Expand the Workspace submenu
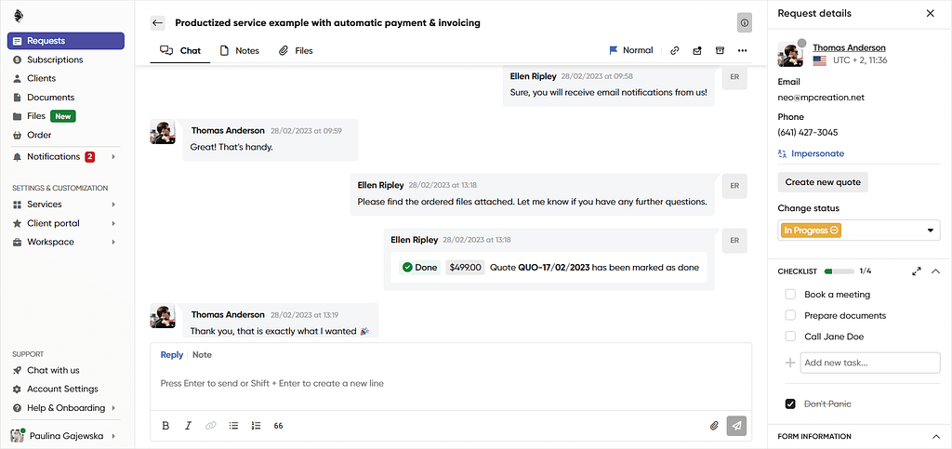952x449 pixels. (x=112, y=242)
